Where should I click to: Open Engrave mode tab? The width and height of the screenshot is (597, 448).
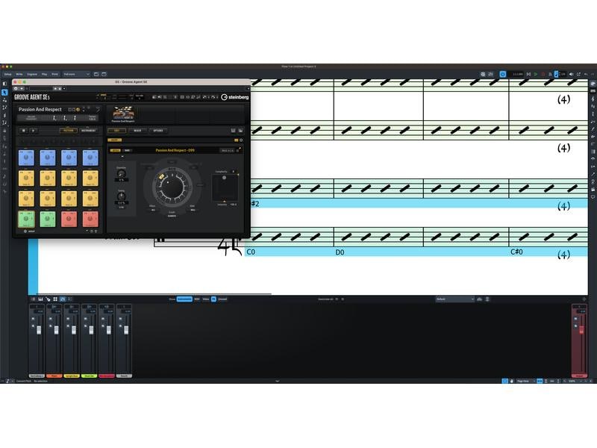[32, 74]
